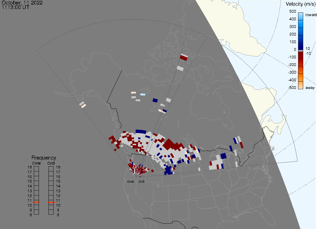Viewport: 317px width, 229px height.
Task: Click the red frequency marker on the cvw bar
Action: (x=36, y=202)
